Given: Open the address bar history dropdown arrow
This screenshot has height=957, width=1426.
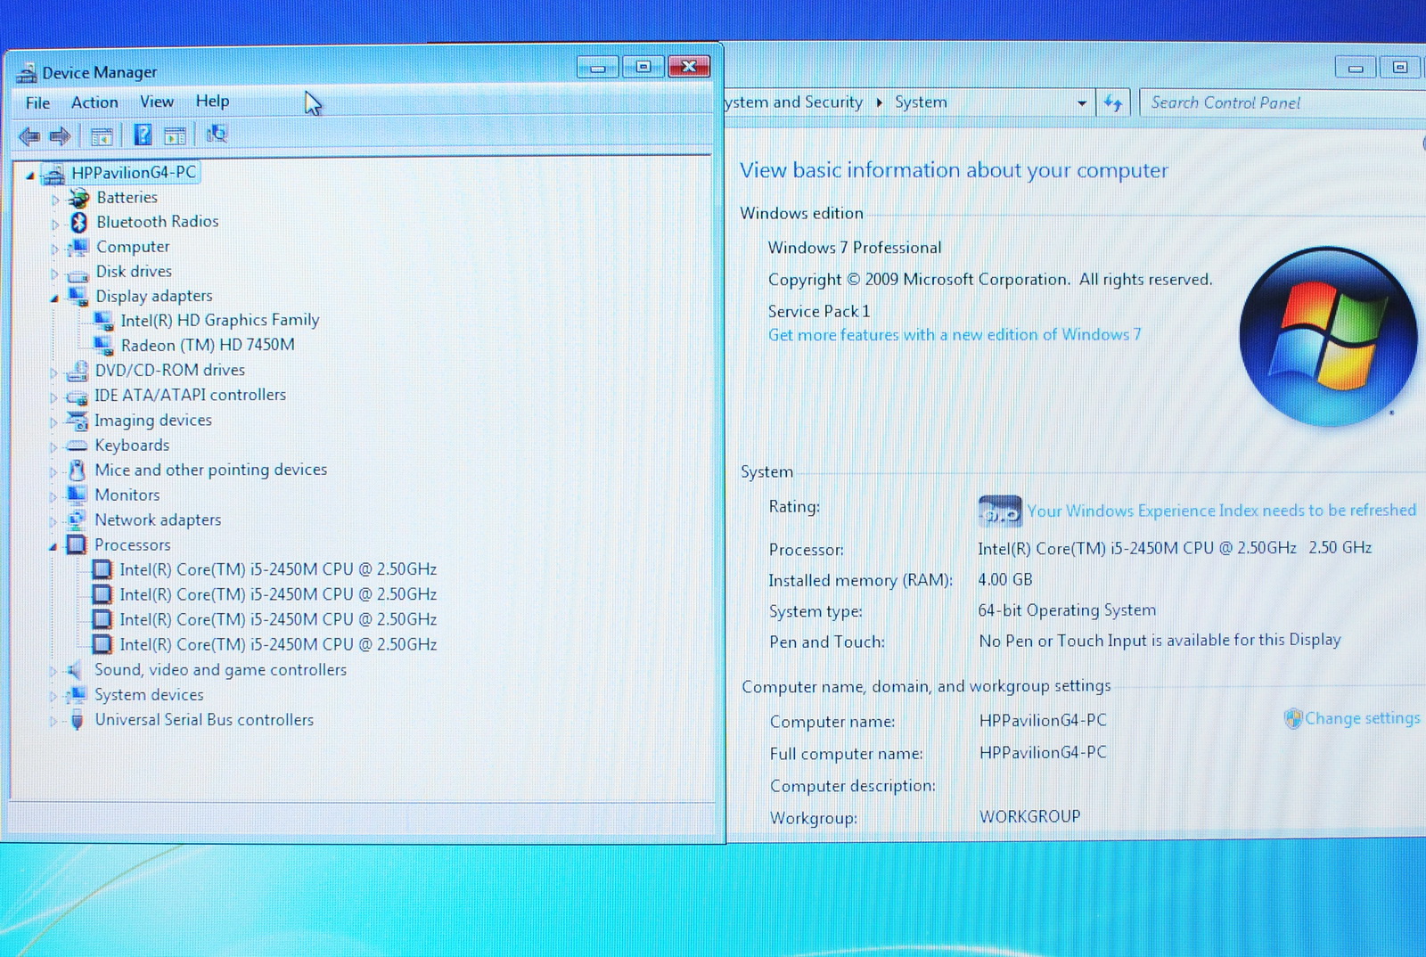Looking at the screenshot, I should (1081, 103).
